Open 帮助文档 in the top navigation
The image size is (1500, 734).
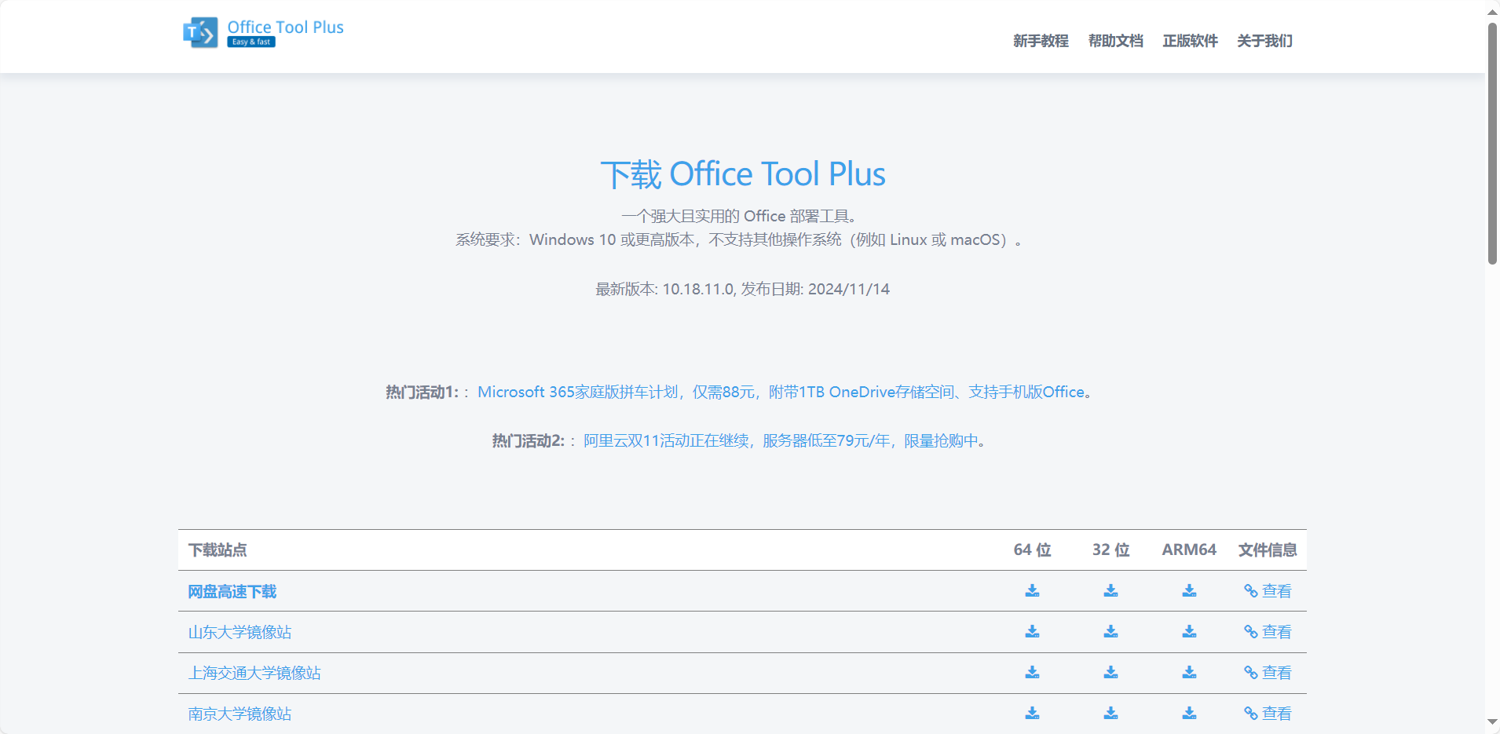(1115, 41)
